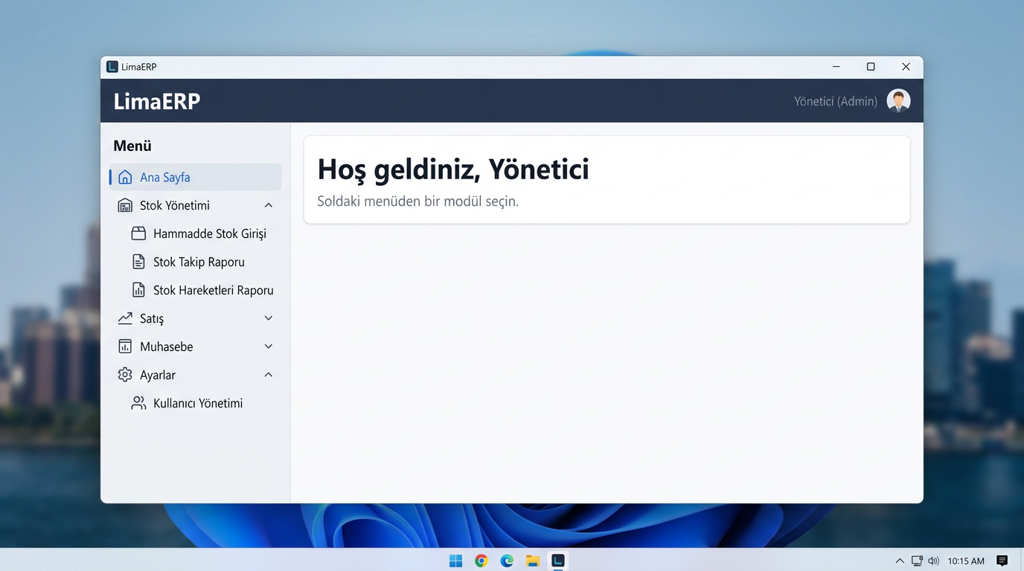Open the Windows Start button

click(456, 561)
